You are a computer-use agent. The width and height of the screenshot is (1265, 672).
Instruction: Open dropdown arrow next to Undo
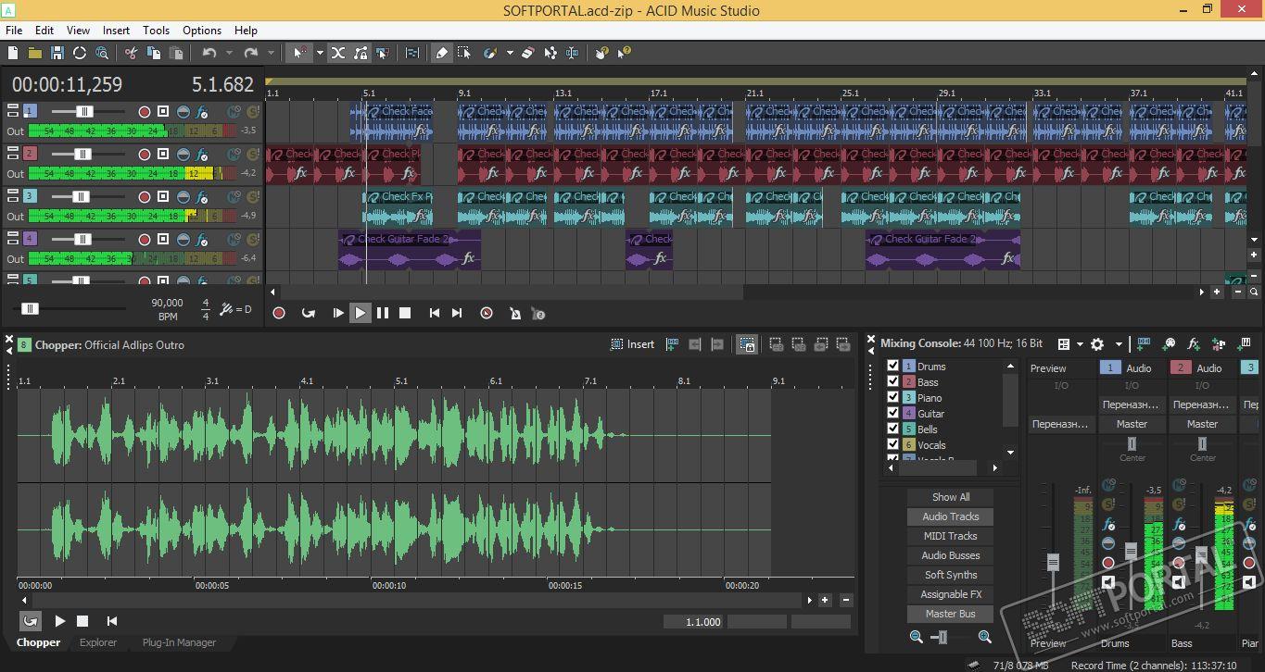pyautogui.click(x=229, y=53)
